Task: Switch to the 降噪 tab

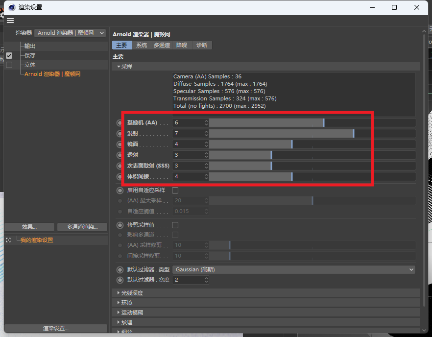Action: pos(182,45)
